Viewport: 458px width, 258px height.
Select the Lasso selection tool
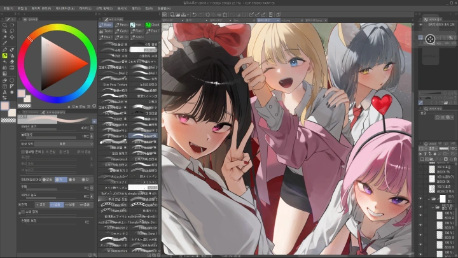click(12, 31)
